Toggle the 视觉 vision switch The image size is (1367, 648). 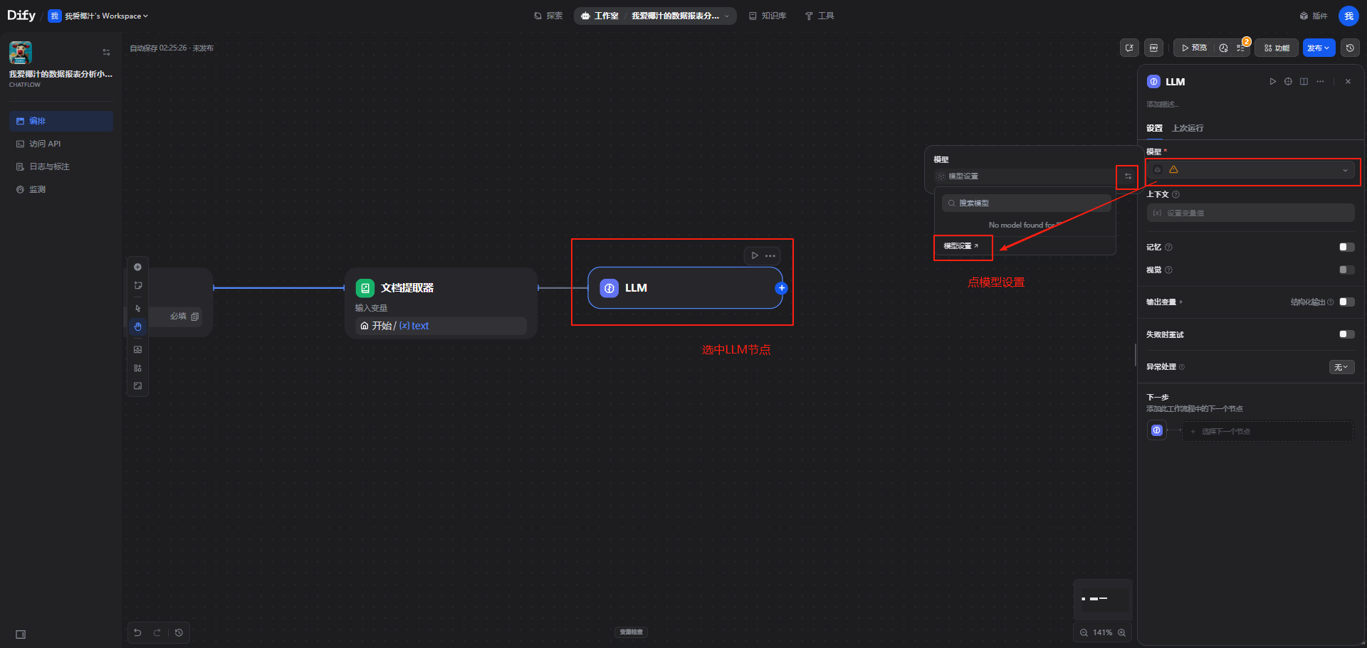(1346, 270)
